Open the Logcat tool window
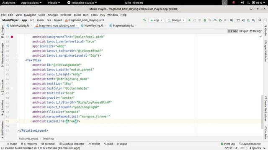This screenshot has width=268, height=150. [x=122, y=144]
